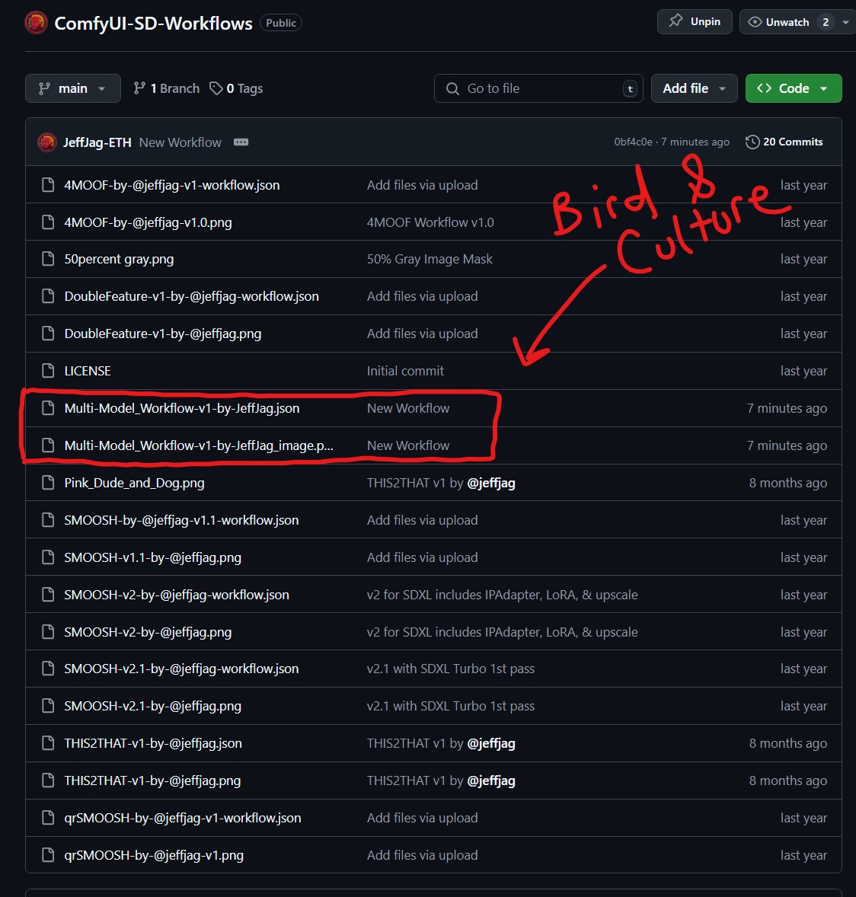Click the pin icon in Unpin button
Viewport: 856px width, 897px height.
click(x=676, y=21)
